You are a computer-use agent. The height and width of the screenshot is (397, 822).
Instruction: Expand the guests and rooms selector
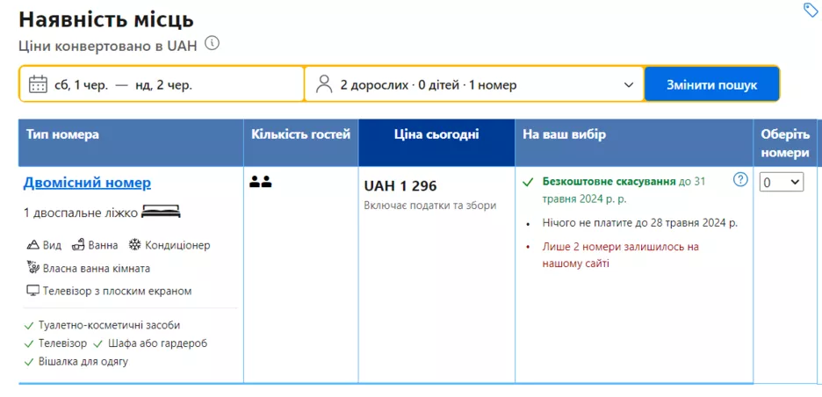pyautogui.click(x=474, y=84)
